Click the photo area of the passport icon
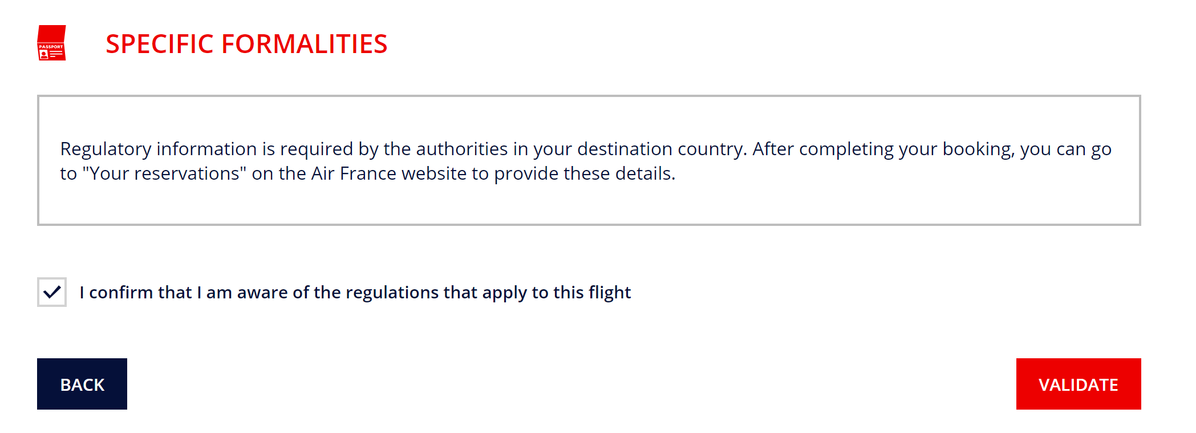This screenshot has height=433, width=1196. (x=44, y=55)
